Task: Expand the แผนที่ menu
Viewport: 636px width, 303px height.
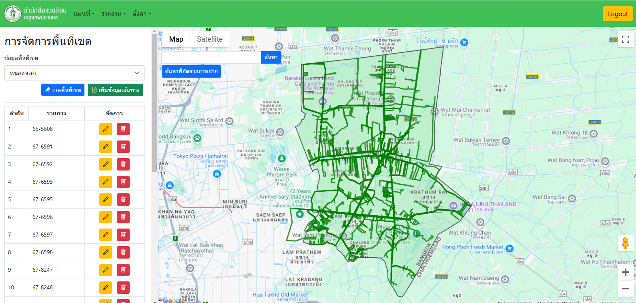Action: pos(84,14)
